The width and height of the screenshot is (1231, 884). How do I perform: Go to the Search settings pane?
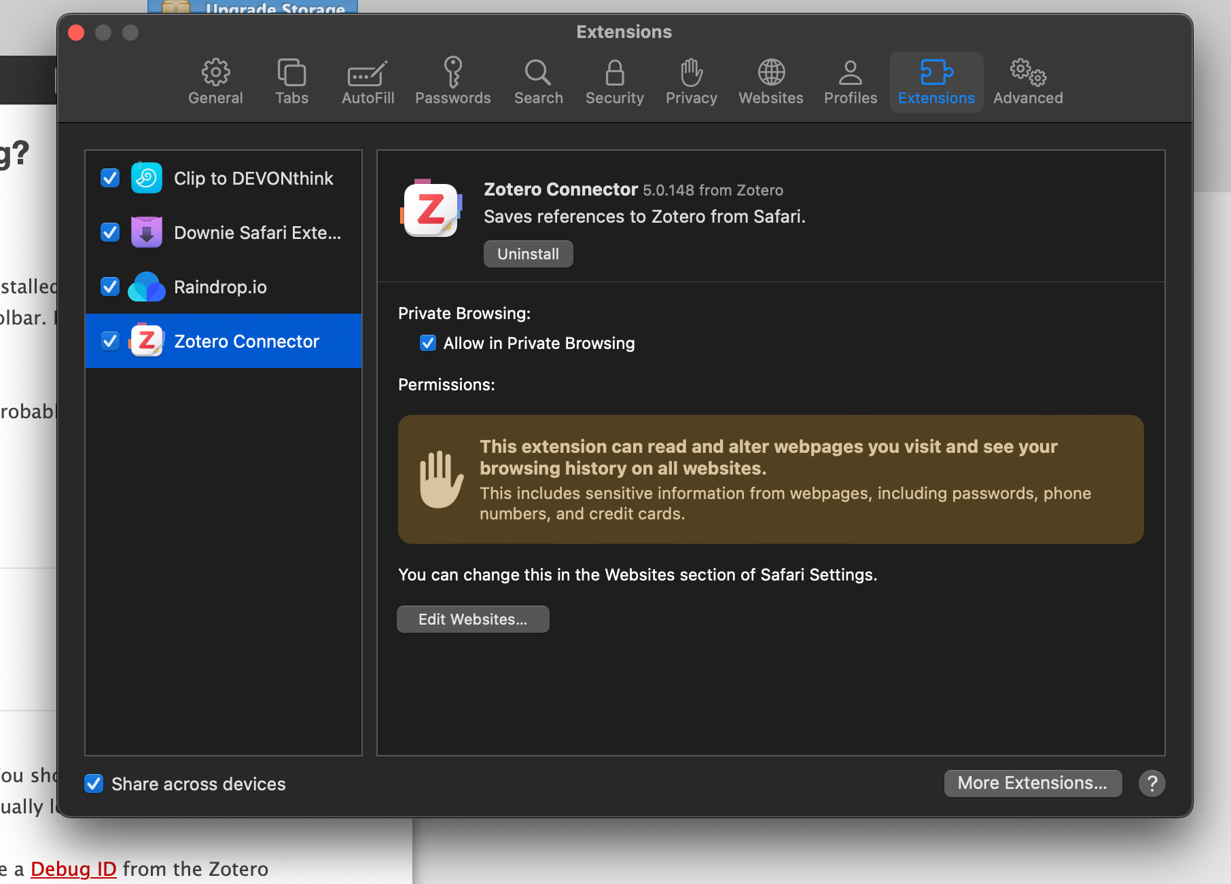(x=538, y=82)
